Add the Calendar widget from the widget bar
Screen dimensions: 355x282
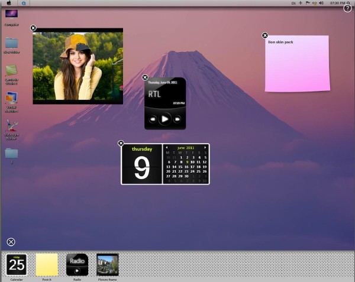(17, 264)
